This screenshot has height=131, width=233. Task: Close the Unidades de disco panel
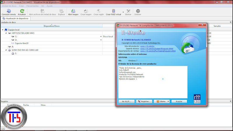pos(231,22)
